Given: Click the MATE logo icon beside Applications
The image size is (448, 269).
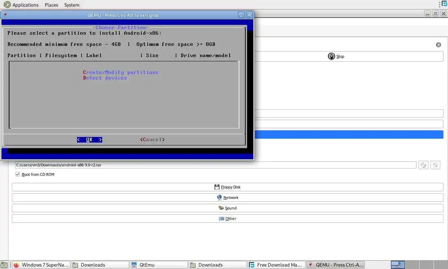Looking at the screenshot, I should (x=7, y=5).
